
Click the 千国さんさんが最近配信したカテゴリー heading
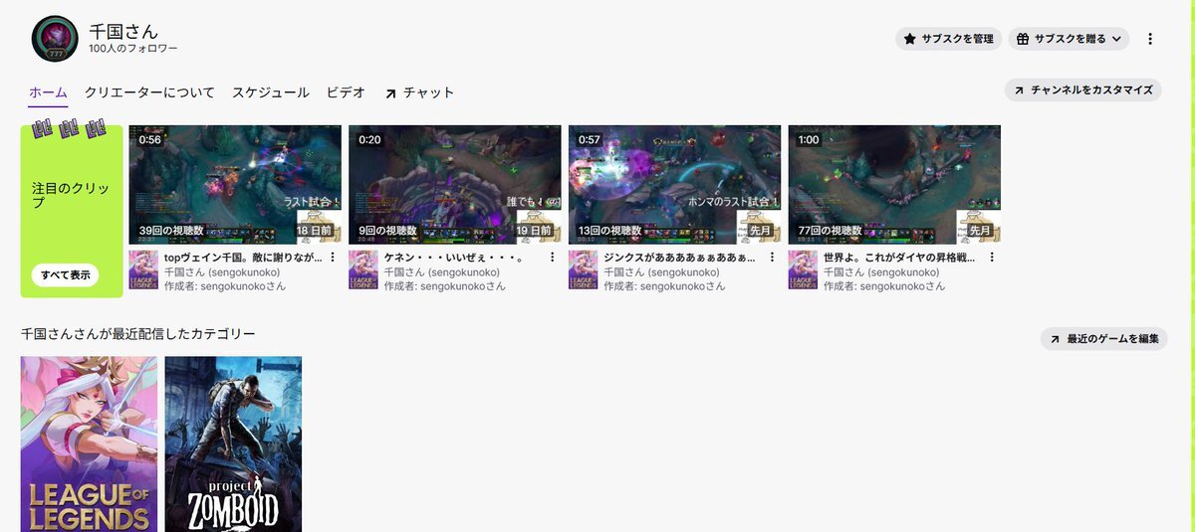pyautogui.click(x=138, y=334)
